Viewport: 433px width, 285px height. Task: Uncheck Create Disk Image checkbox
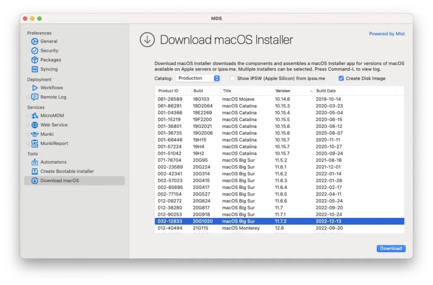(341, 78)
